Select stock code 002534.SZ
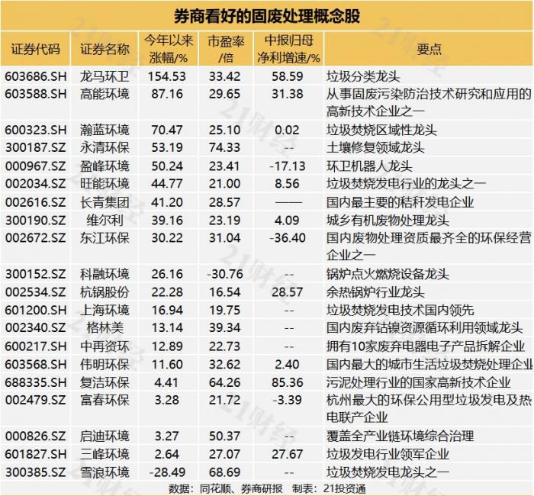The height and width of the screenshot is (496, 534). click(35, 292)
